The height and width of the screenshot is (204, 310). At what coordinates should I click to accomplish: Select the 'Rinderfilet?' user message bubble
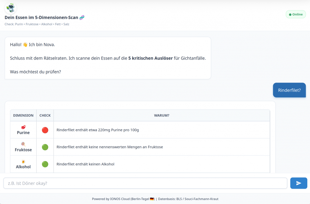click(x=289, y=90)
